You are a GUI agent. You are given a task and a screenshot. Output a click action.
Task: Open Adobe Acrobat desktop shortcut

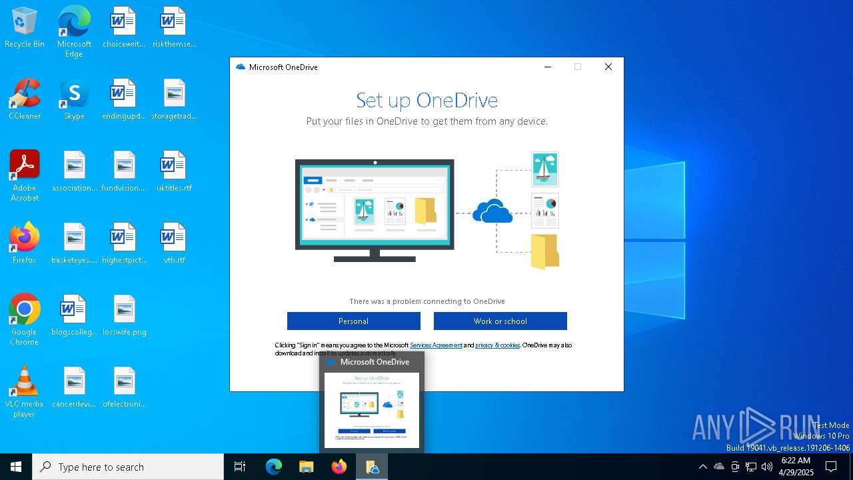(25, 176)
